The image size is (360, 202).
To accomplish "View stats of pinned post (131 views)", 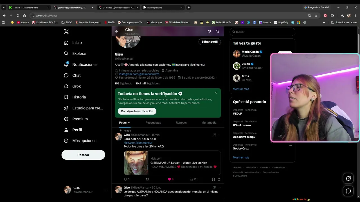I will pos(193,179).
